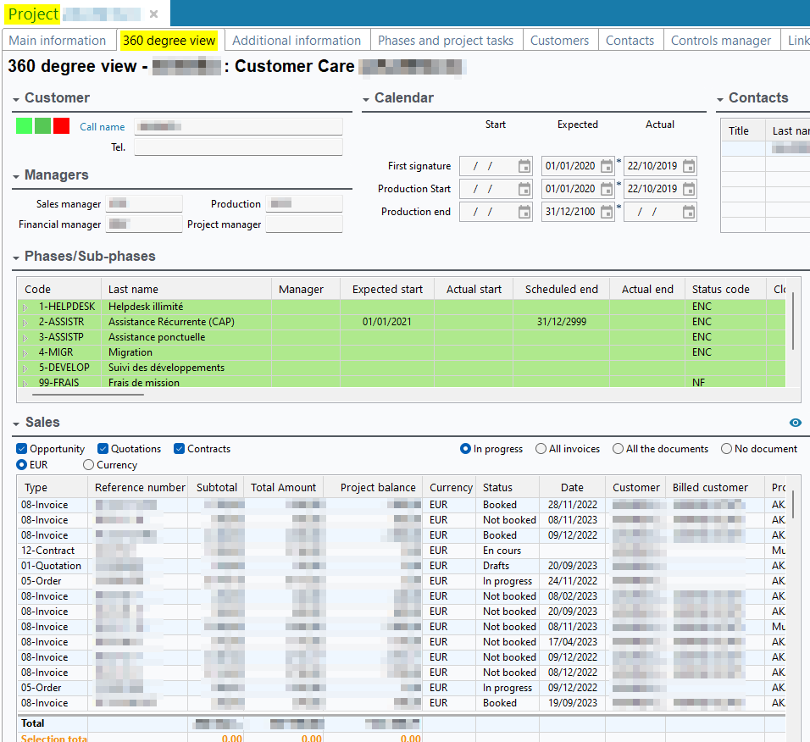This screenshot has width=810, height=742.
Task: Switch to Phases and project tasks tab
Action: [x=445, y=41]
